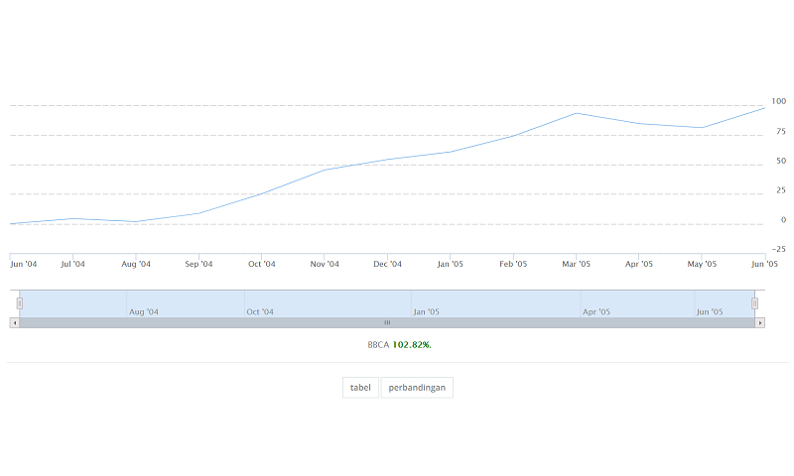
Task: Click the Apr '05 label in navigator
Action: pyautogui.click(x=596, y=311)
